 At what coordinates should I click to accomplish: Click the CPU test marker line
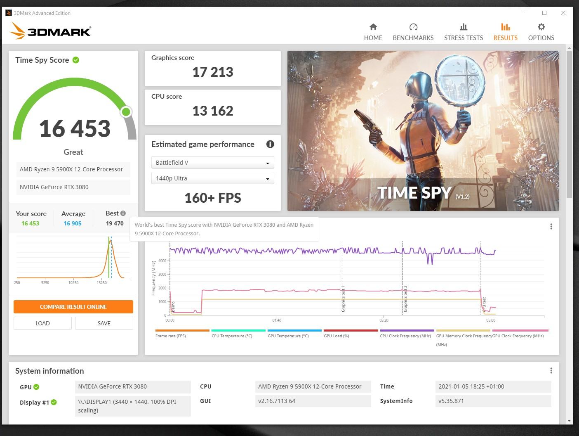(481, 279)
